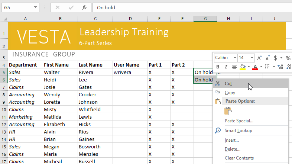Choose Copy from the context menu
This screenshot has width=292, height=164.
(x=230, y=93)
